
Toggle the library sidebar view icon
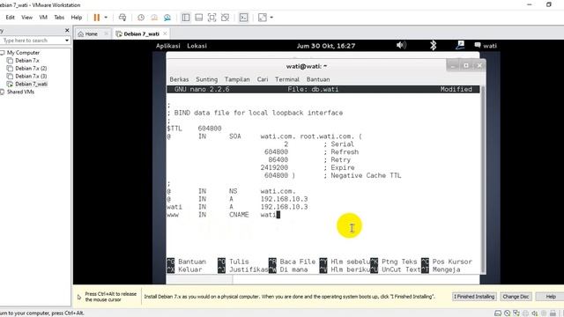186,18
